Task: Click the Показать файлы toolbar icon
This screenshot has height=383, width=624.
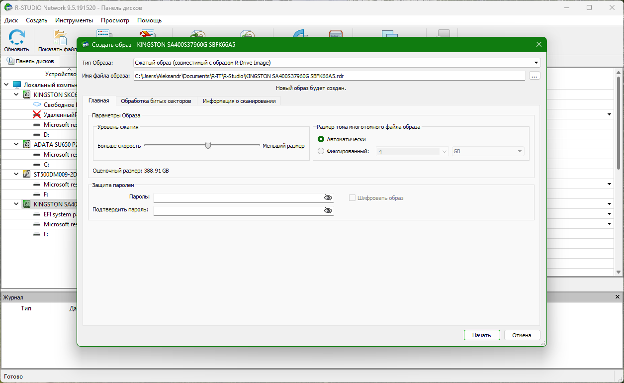Action: pos(60,37)
